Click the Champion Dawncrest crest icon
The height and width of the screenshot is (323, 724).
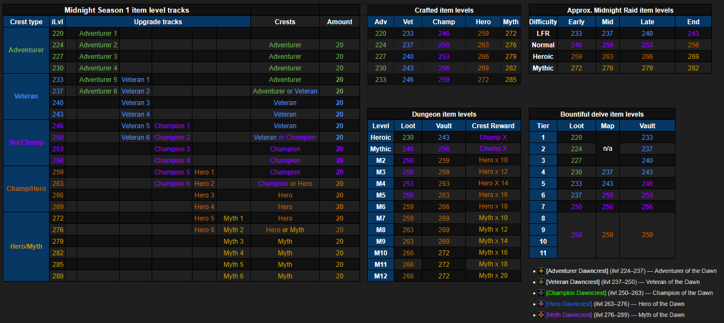pos(541,293)
